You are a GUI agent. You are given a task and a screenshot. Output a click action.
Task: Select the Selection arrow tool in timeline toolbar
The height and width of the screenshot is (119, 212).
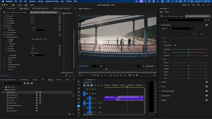point(78,82)
